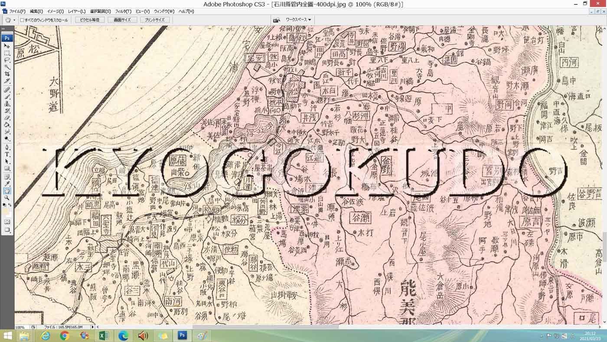Toggle Quick Mask mode
Screen dimensions: 607x342
pyautogui.click(x=7, y=222)
